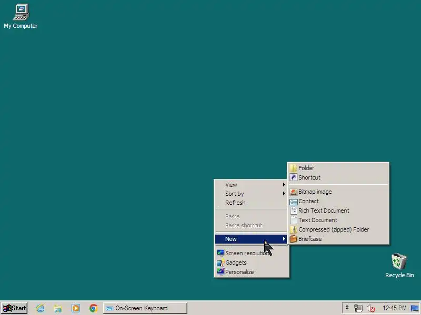Create a new Folder from submenu
The width and height of the screenshot is (421, 315).
coord(338,168)
